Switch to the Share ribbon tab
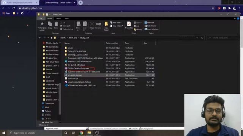The width and height of the screenshot is (243, 136). pos(58,19)
